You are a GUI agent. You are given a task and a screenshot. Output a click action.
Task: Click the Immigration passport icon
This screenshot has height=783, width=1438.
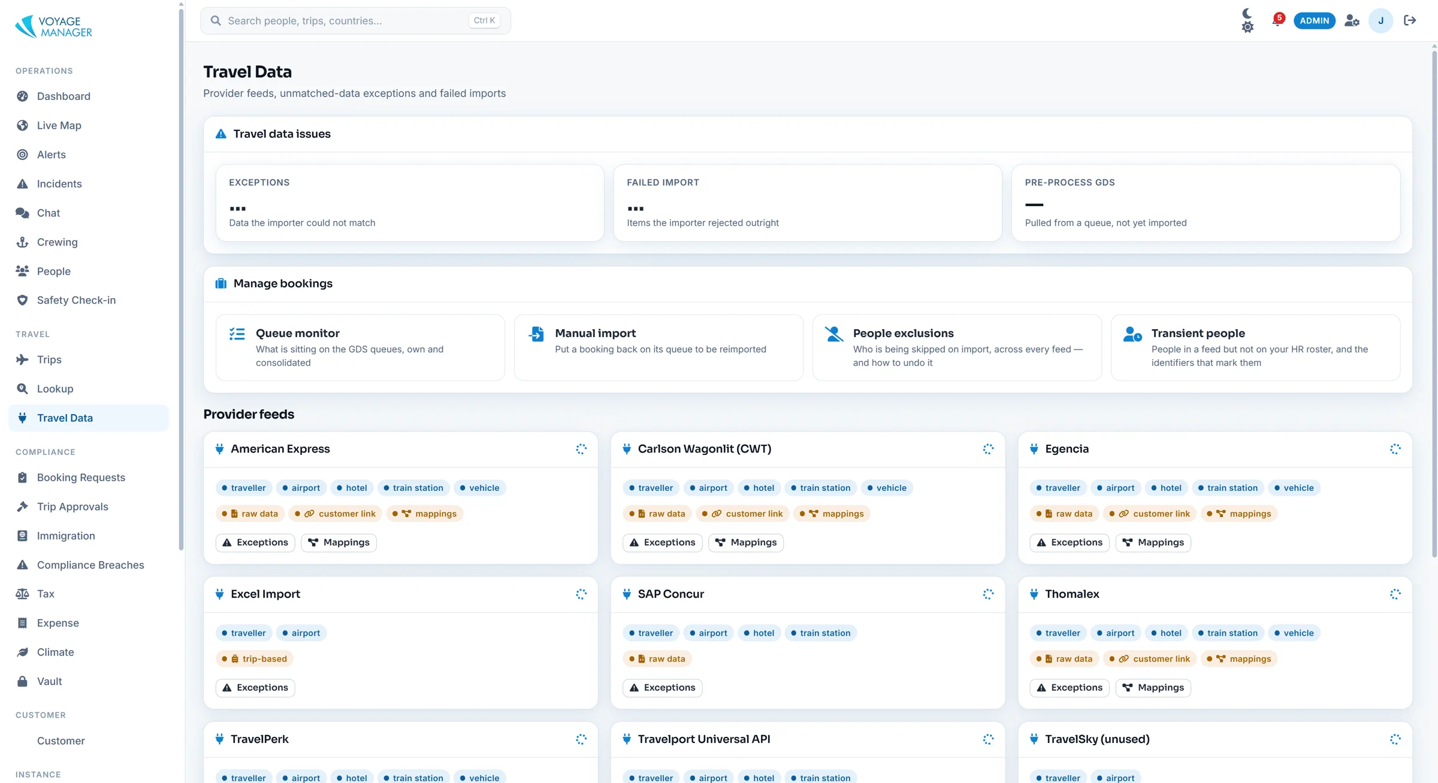pos(22,536)
